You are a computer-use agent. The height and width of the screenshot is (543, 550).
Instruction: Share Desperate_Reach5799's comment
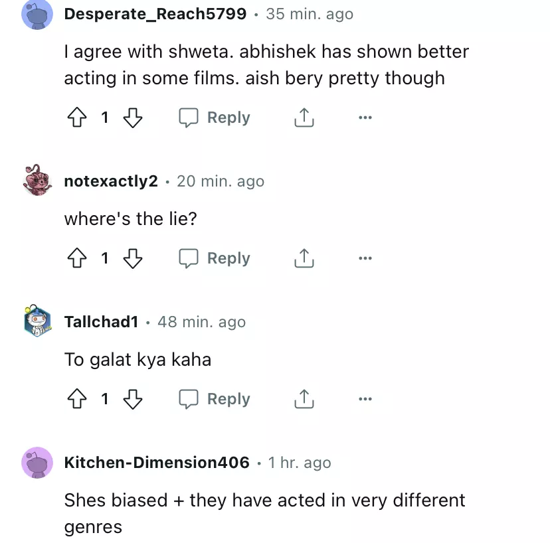coord(304,117)
